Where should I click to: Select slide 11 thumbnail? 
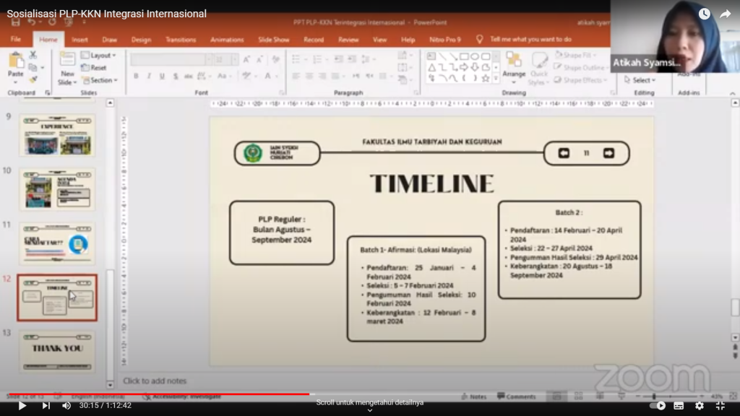point(57,243)
